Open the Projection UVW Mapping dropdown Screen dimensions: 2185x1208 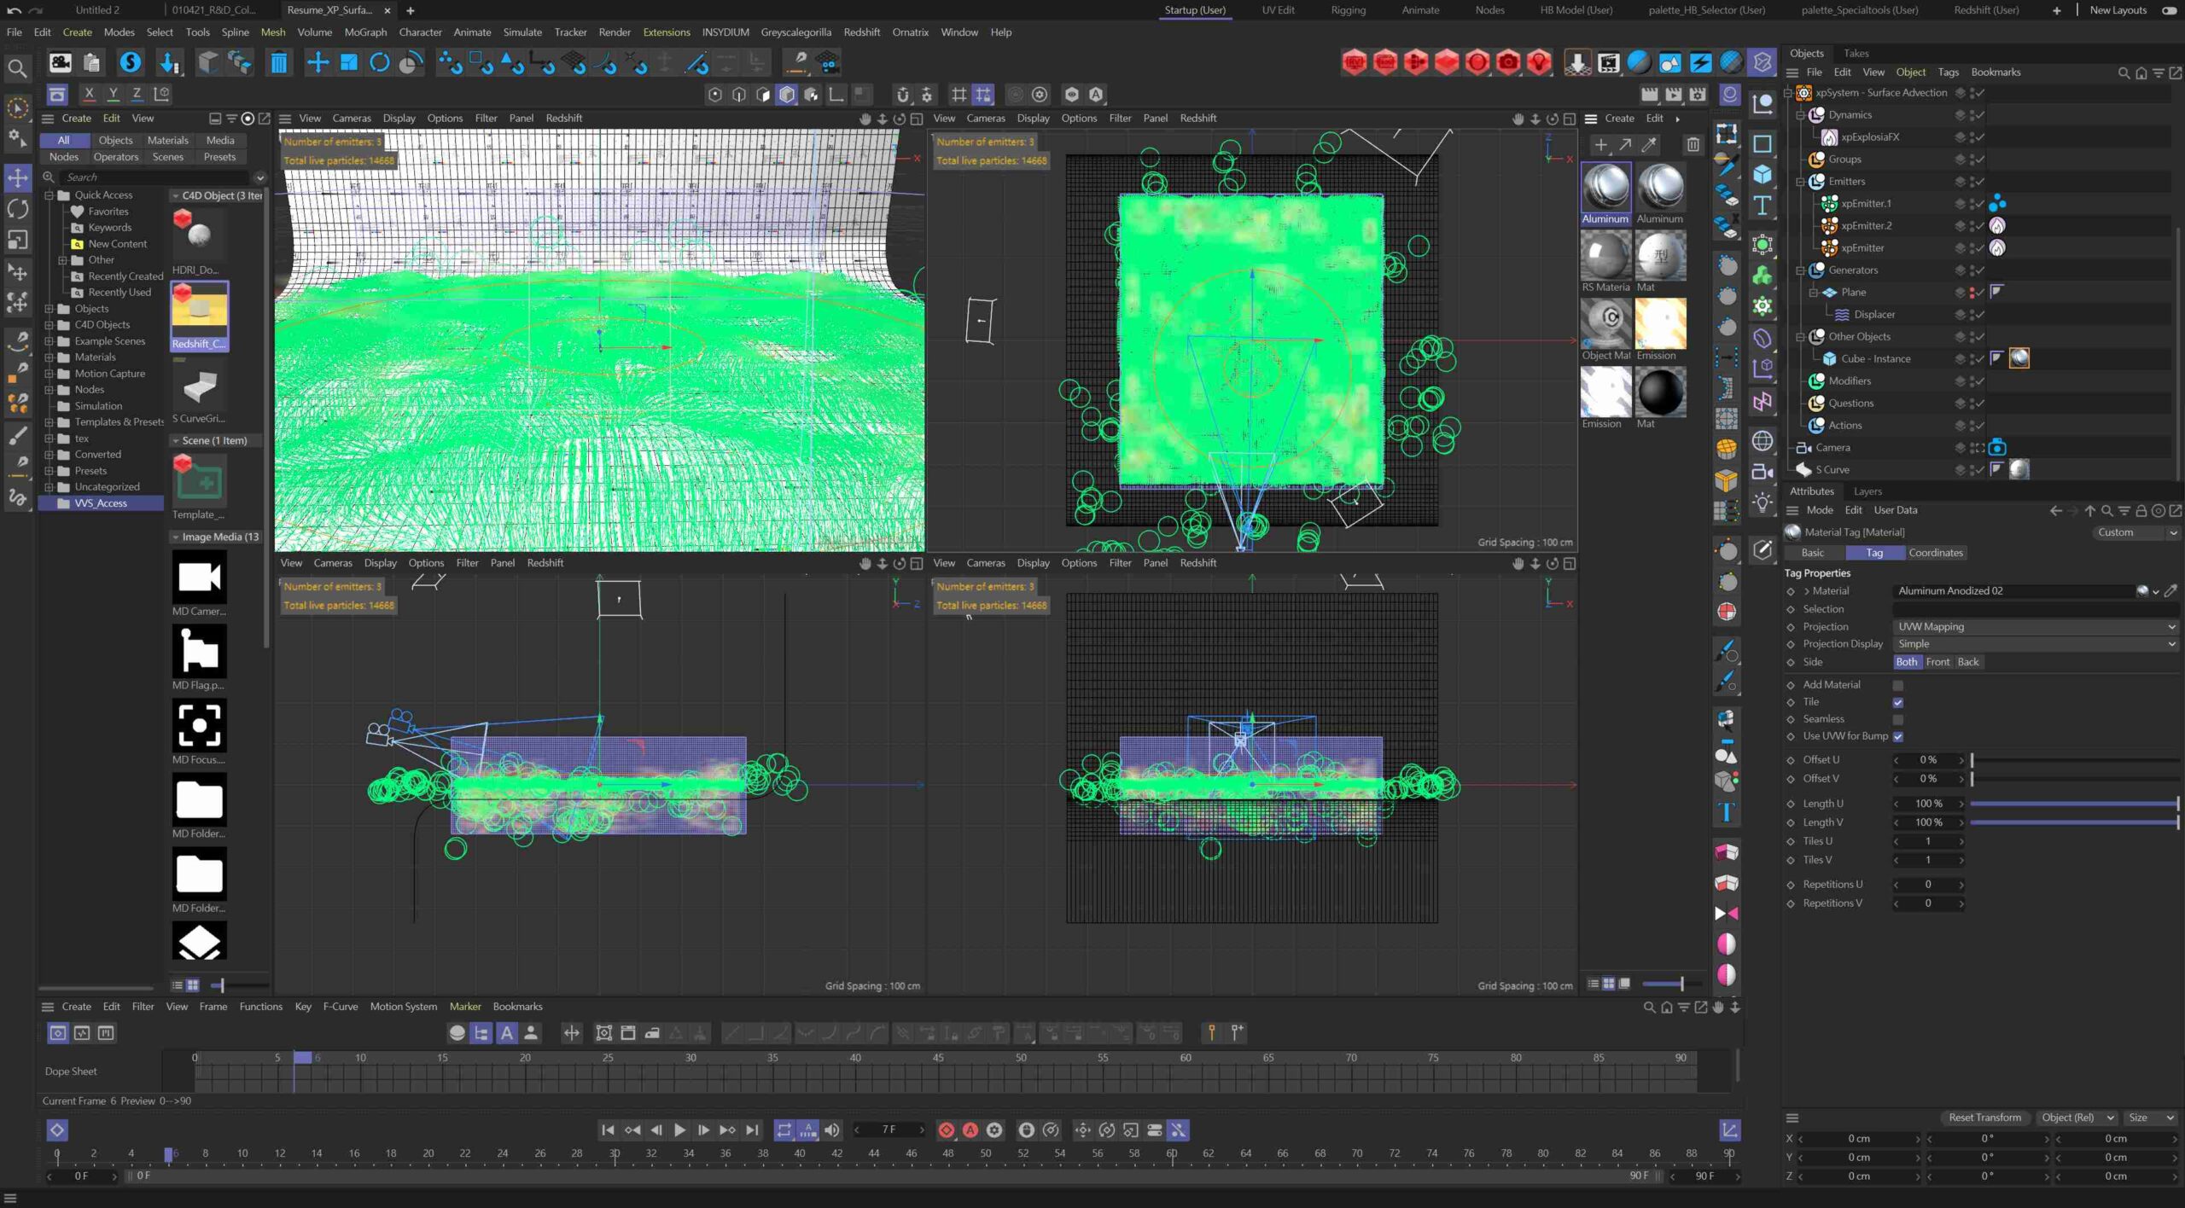[x=2036, y=626]
